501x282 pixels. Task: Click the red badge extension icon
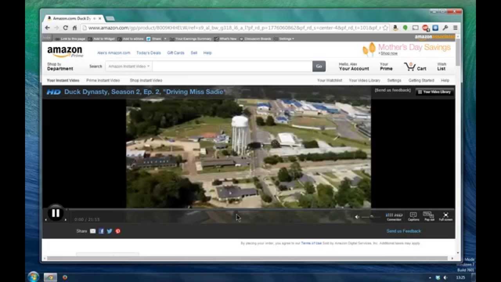coord(425,28)
